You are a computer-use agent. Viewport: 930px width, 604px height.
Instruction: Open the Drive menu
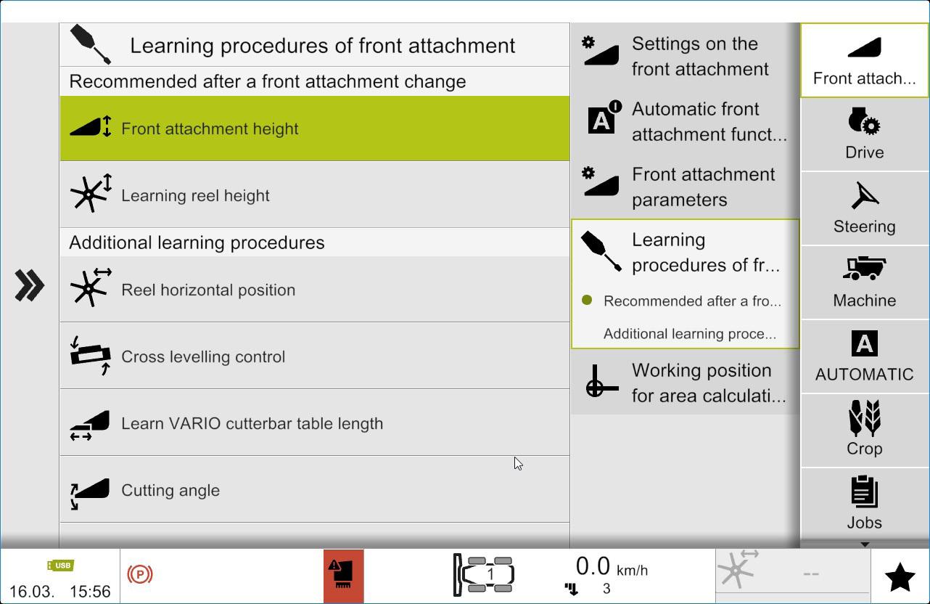pos(864,134)
